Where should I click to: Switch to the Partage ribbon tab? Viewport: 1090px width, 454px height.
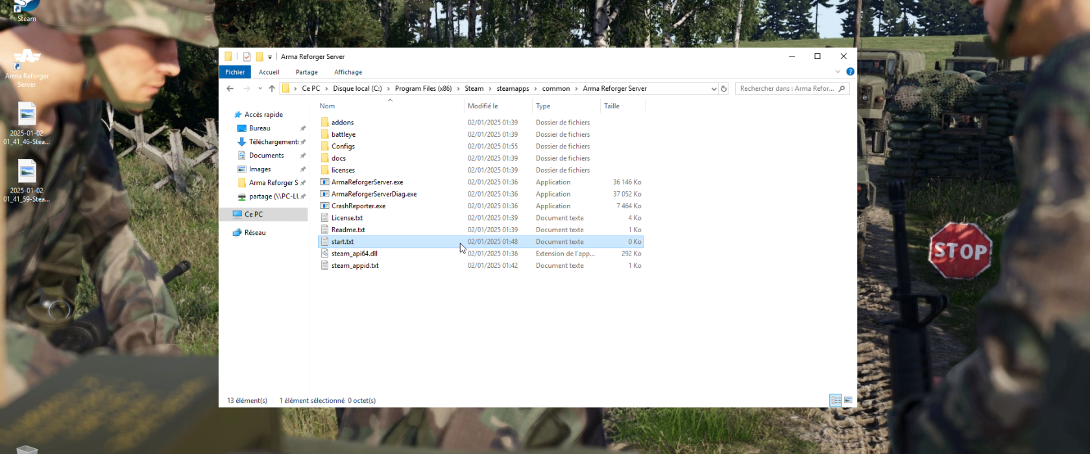coord(307,72)
